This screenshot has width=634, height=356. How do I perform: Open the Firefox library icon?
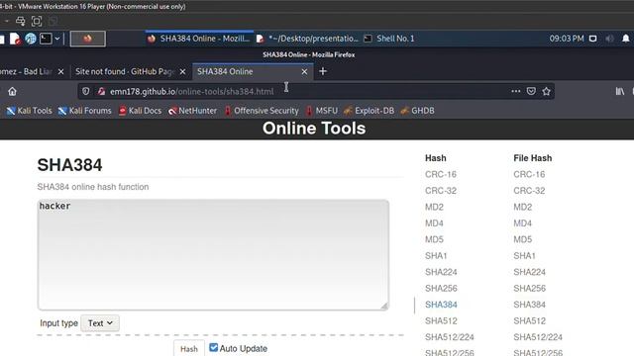620,92
